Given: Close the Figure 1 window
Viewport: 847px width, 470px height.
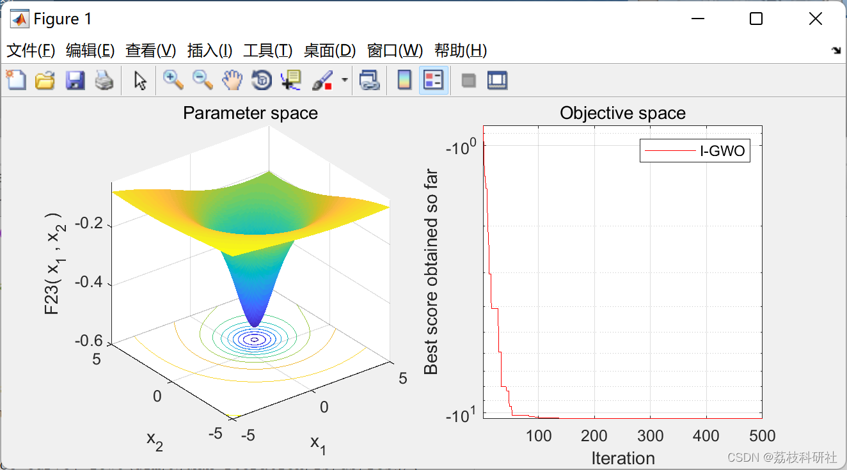Looking at the screenshot, I should pos(815,19).
